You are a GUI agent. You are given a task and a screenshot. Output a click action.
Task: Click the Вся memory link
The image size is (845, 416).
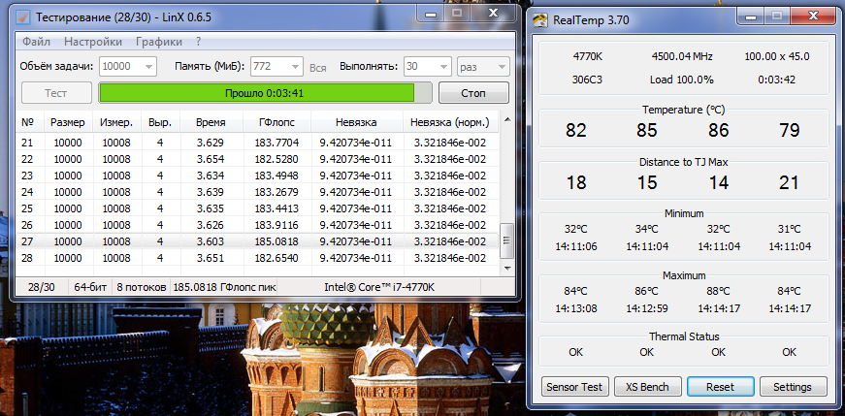[318, 68]
